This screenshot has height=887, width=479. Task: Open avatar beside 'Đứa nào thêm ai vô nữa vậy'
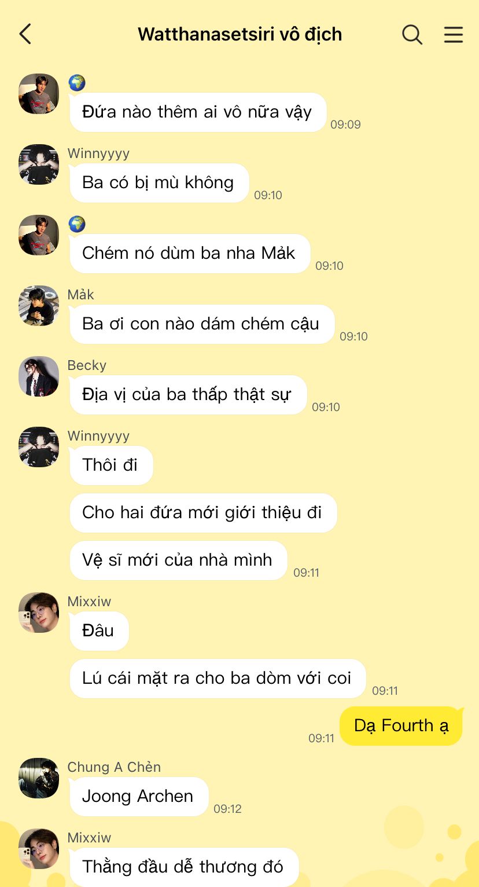39,94
